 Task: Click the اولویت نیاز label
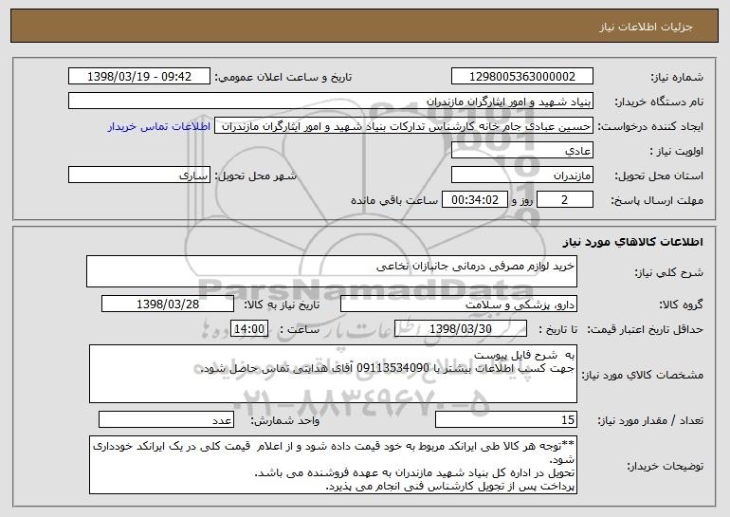click(677, 152)
